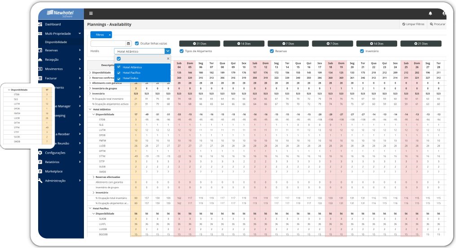Click the Relatórios clipboard icon
Screen dimensions: 456x248
(x=40, y=162)
